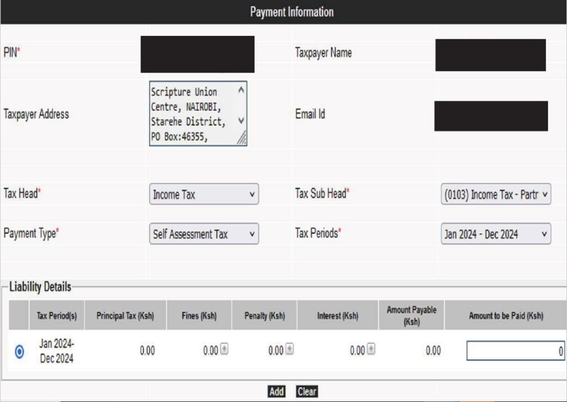Click the Taxpayer Address resize handle
This screenshot has height=402, width=567.
click(x=242, y=140)
